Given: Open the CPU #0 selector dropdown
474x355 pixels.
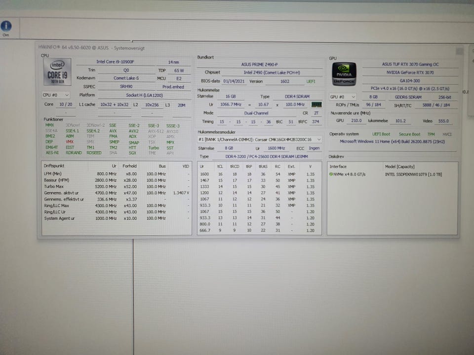Looking at the screenshot, I should coord(56,95).
